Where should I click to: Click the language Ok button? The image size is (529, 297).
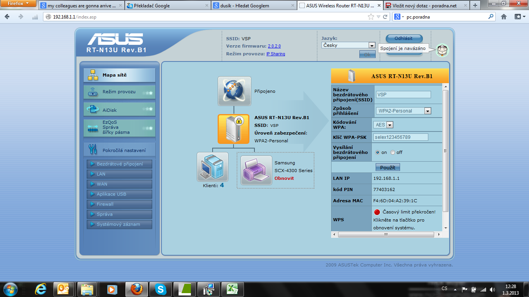click(x=367, y=55)
